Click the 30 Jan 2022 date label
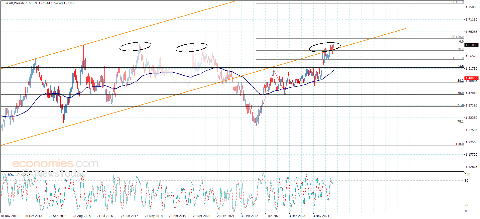The image size is (480, 219). [x=250, y=216]
